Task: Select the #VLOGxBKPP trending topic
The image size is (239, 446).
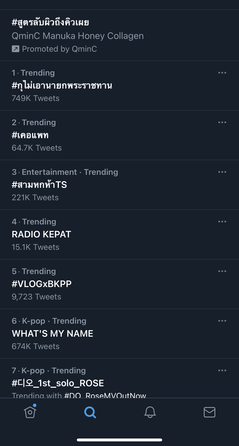Action: click(42, 284)
